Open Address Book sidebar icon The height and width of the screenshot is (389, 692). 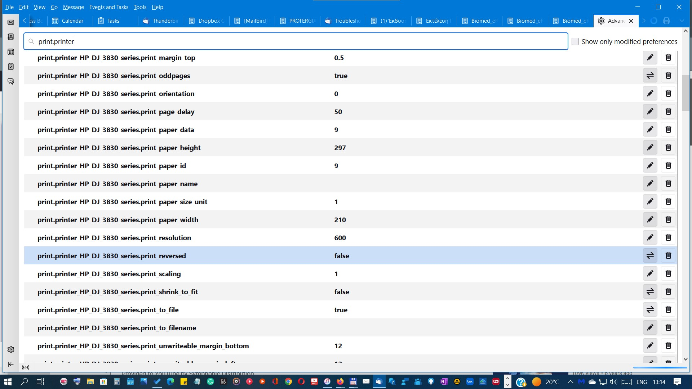tap(11, 37)
